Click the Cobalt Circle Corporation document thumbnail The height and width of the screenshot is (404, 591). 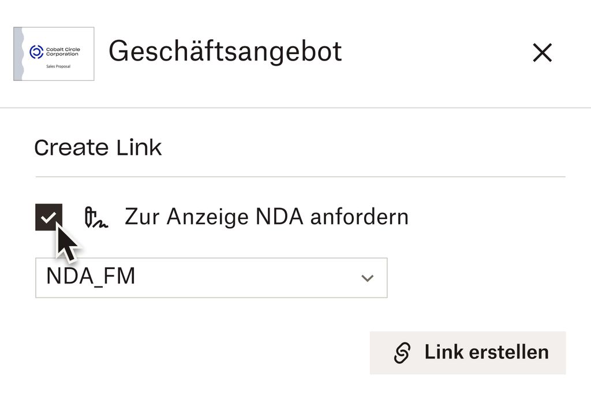[x=54, y=54]
